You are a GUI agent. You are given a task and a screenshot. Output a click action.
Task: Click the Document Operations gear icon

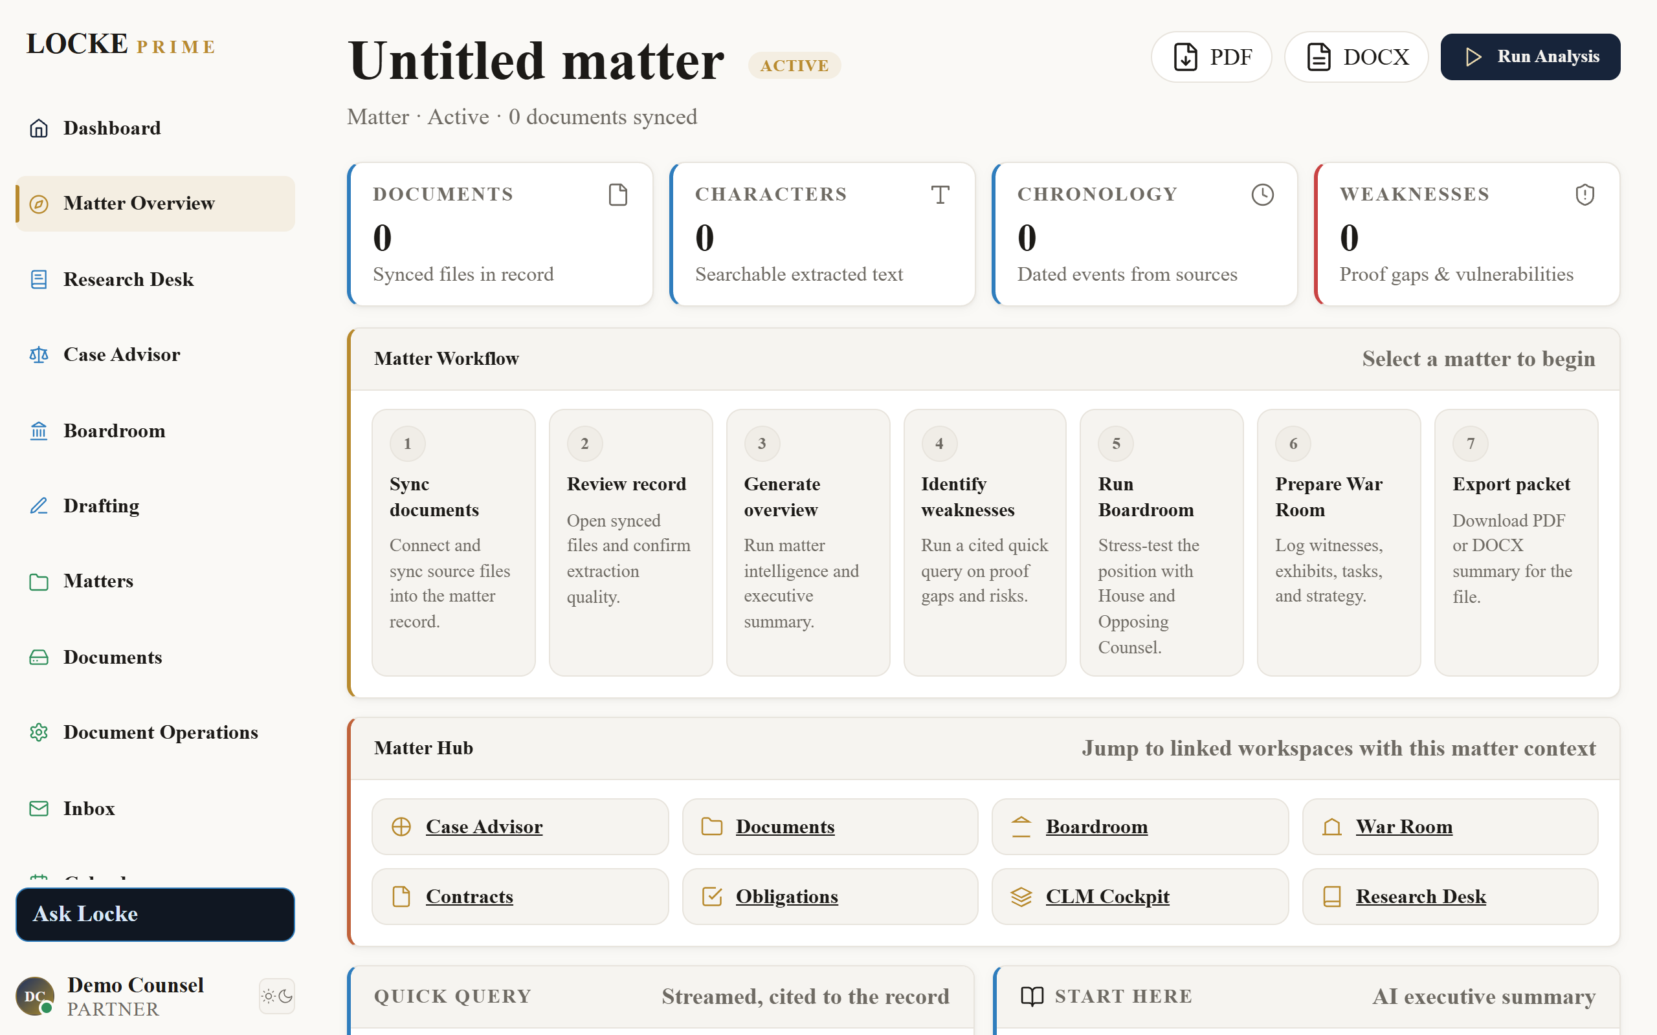[39, 732]
